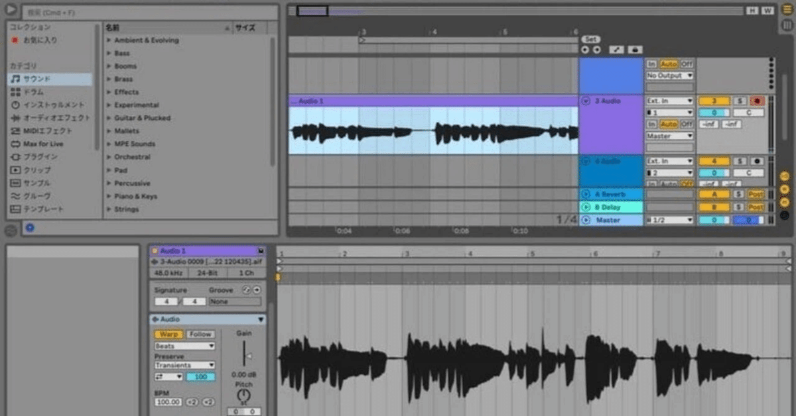Expand the Orchestral folder

click(109, 157)
